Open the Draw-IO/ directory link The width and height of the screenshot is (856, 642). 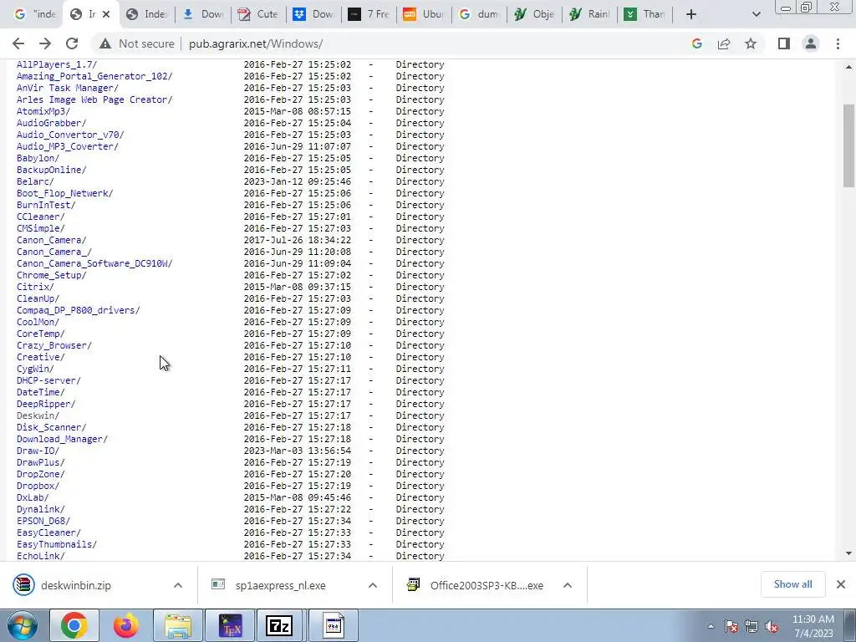pyautogui.click(x=38, y=451)
